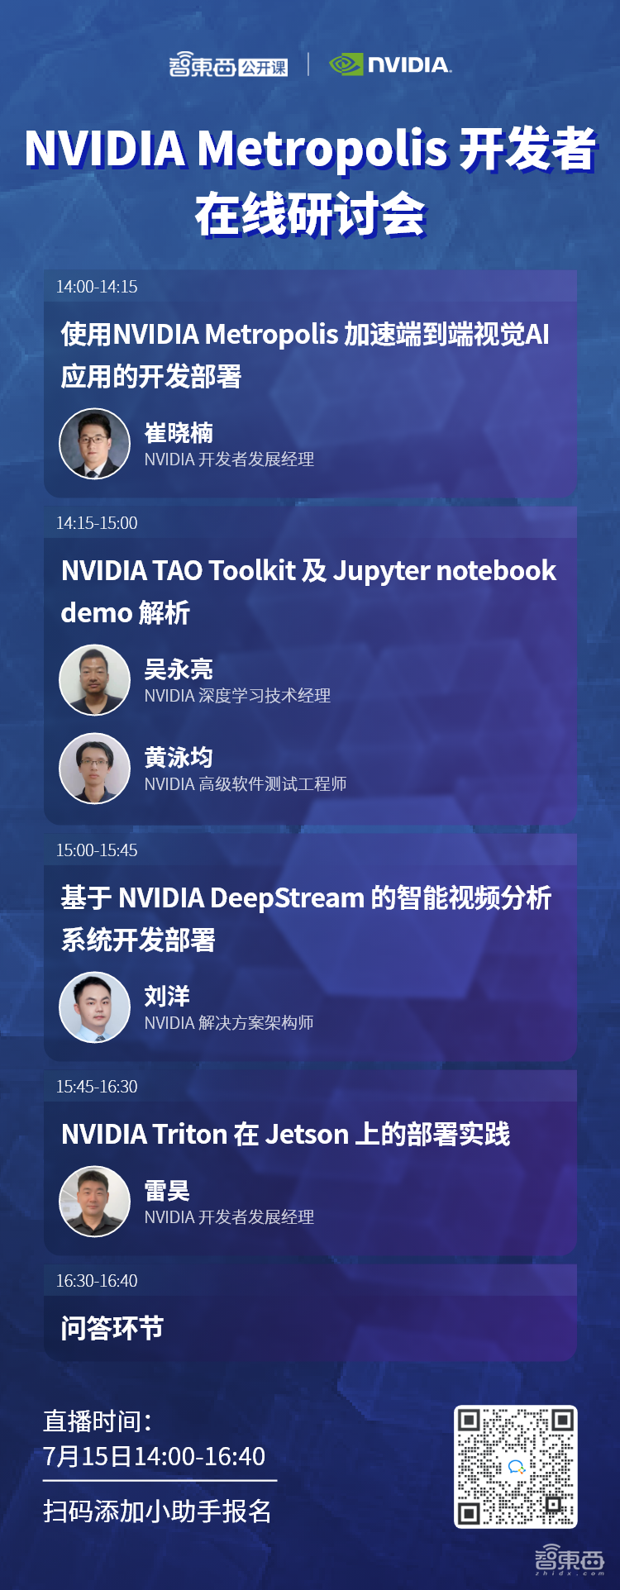This screenshot has height=1590, width=620.
Task: Click the date '7月15日14:00-16:40'
Action: point(155,1456)
